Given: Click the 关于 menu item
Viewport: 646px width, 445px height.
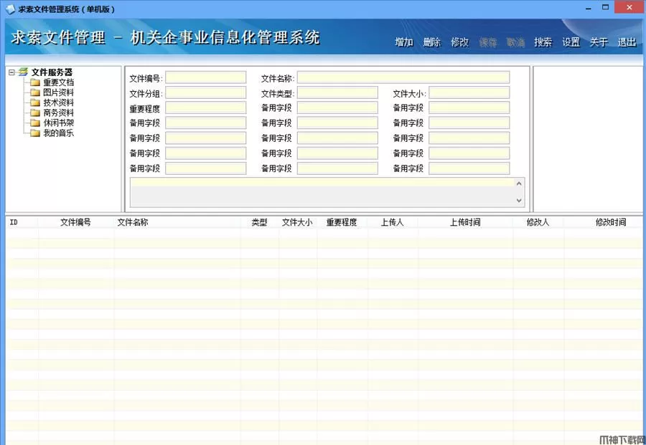Looking at the screenshot, I should [599, 42].
